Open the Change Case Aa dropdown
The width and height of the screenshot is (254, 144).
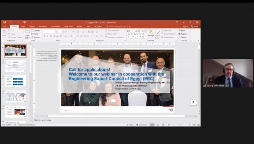point(66,36)
